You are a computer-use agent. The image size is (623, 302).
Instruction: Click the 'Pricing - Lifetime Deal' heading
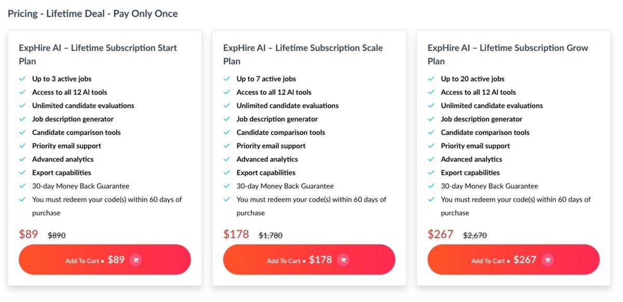(92, 14)
